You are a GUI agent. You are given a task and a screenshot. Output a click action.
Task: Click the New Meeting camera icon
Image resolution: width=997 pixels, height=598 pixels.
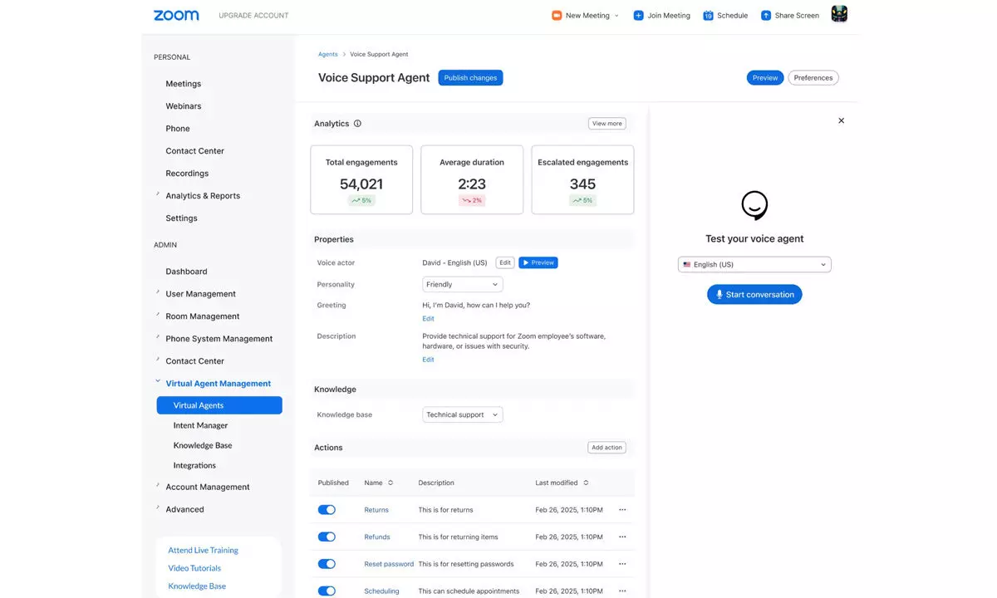coord(557,16)
